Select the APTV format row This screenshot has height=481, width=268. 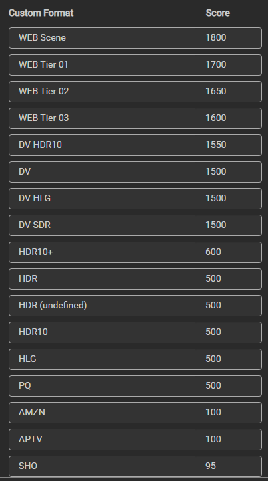[x=135, y=440]
